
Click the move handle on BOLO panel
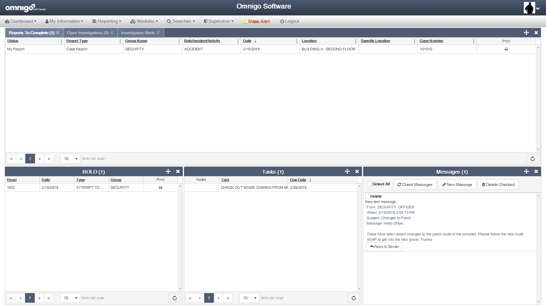tap(168, 171)
